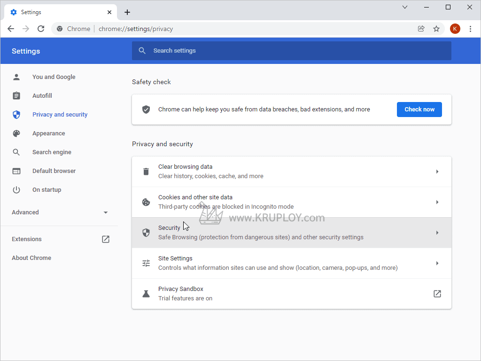Click the Search engine magnifier icon
Image resolution: width=481 pixels, height=361 pixels.
click(x=16, y=152)
